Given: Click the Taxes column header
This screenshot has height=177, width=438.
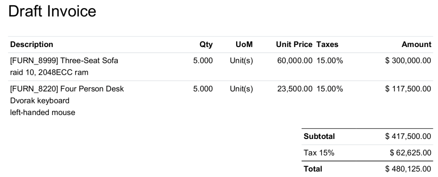Looking at the screenshot, I should [x=327, y=44].
